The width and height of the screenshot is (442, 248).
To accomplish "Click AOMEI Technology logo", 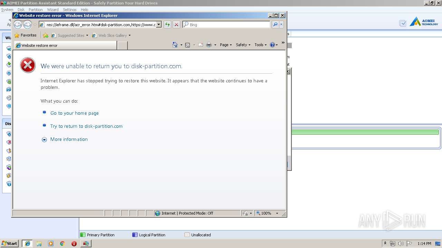I will [x=424, y=22].
